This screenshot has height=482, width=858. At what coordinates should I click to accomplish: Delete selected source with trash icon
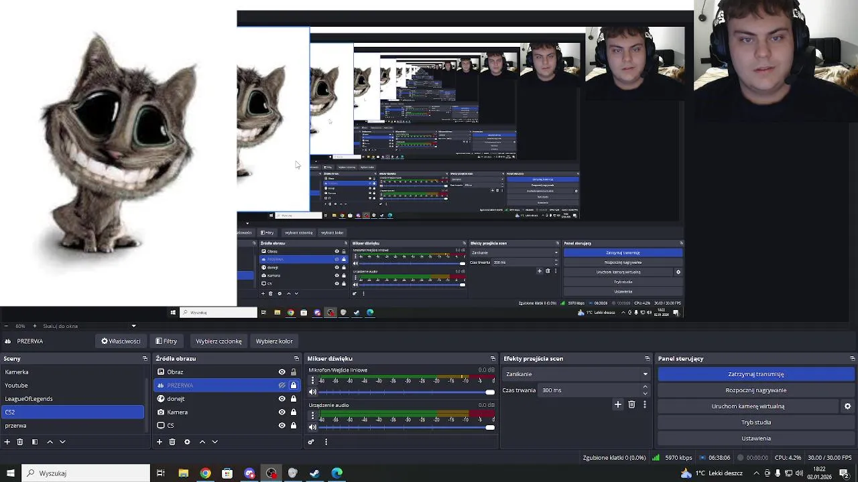[172, 442]
